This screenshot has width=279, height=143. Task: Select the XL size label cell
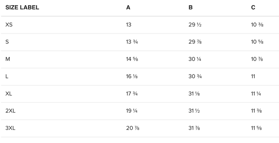(x=9, y=94)
